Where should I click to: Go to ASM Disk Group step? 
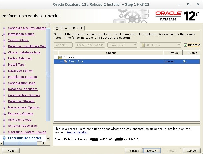coord(20,120)
